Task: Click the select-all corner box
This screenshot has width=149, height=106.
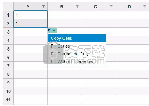Action: (8, 6)
